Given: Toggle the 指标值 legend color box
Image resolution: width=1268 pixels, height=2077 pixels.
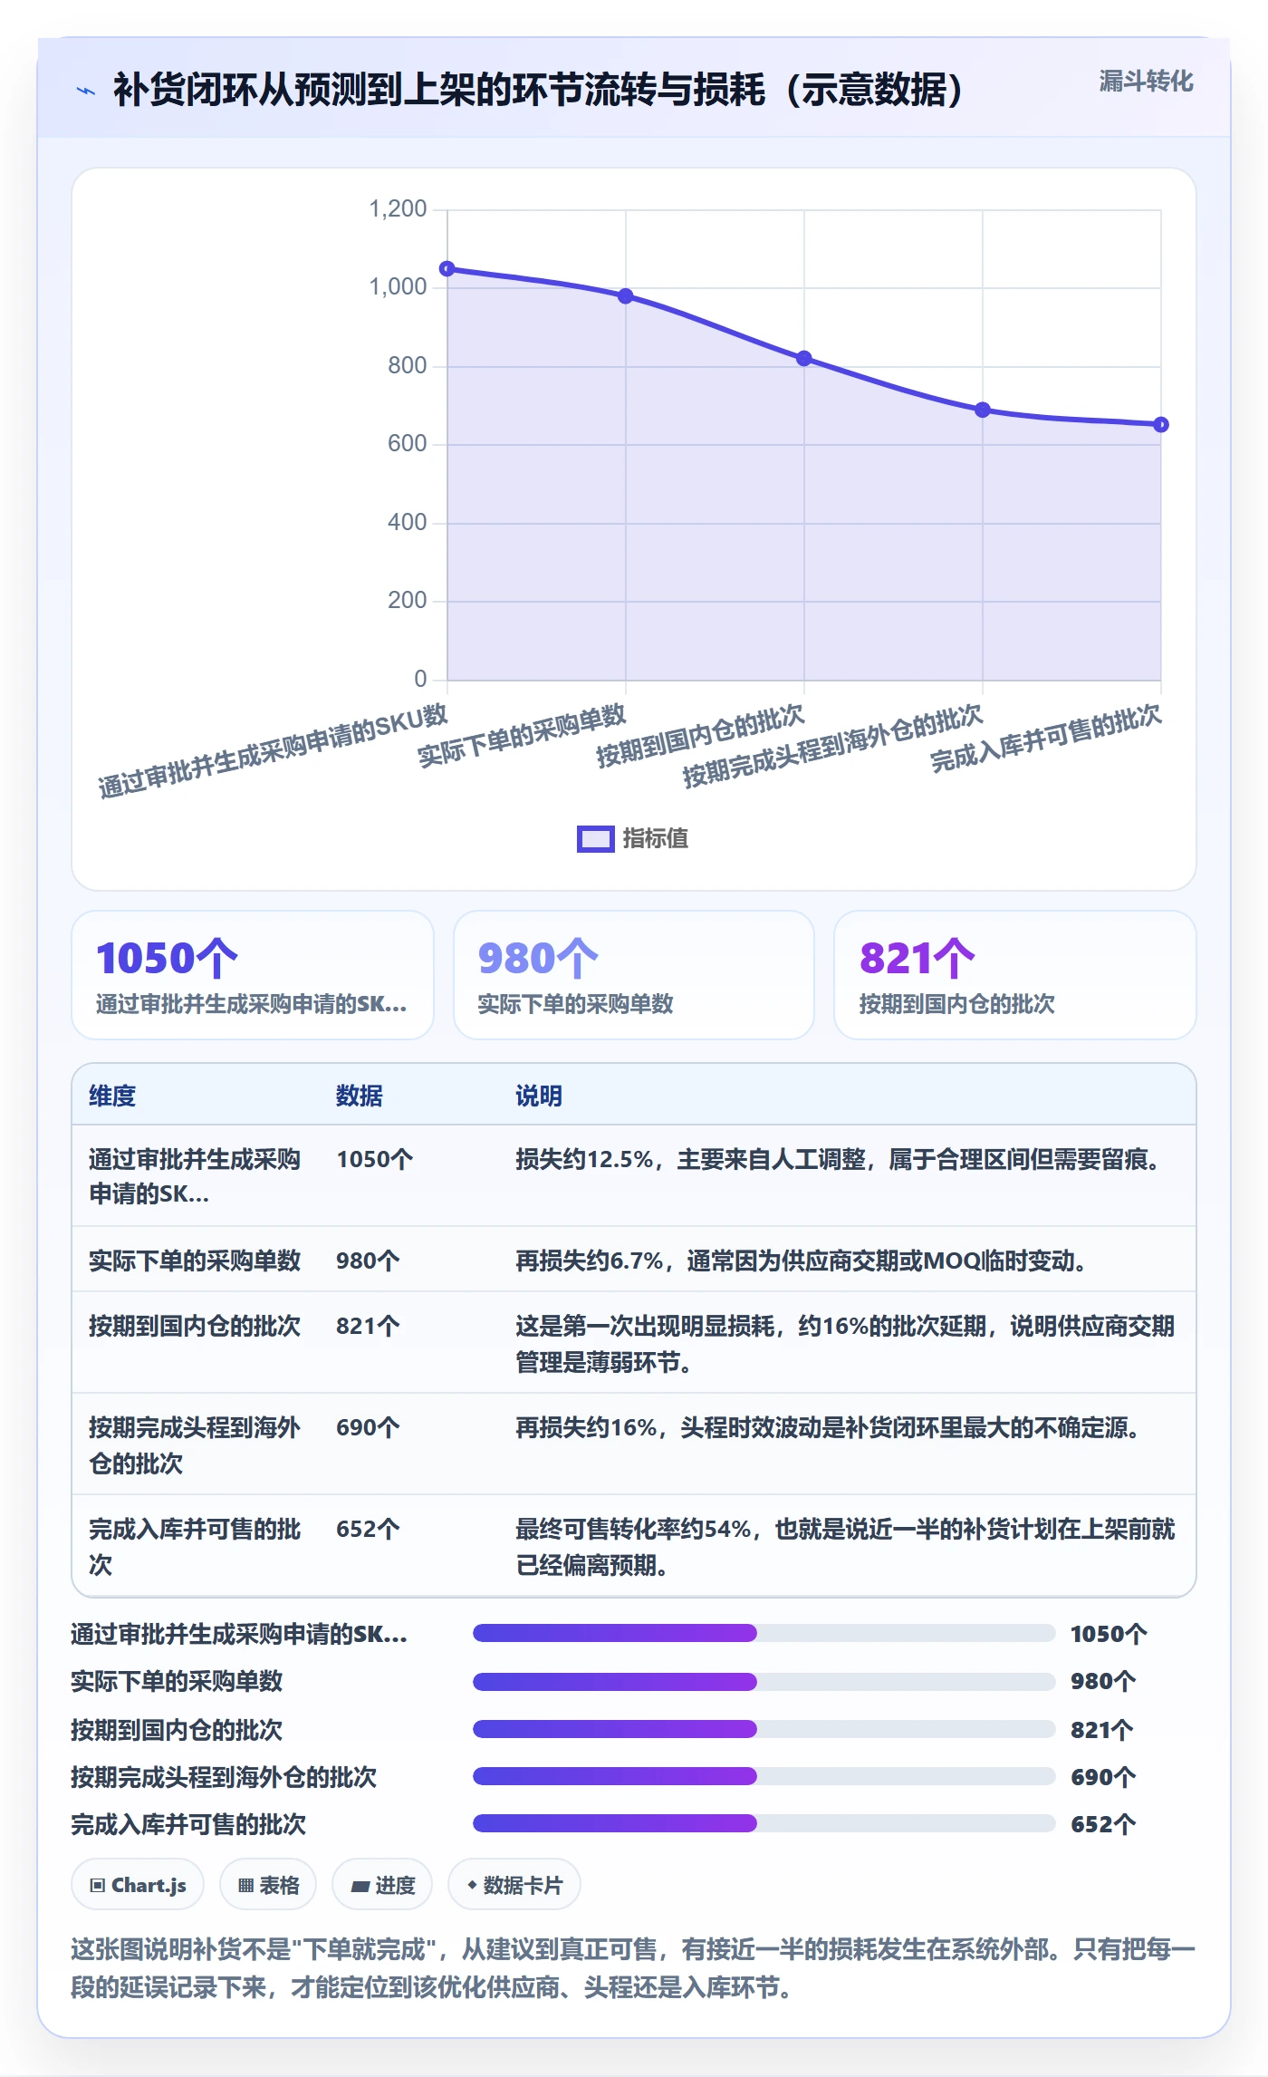Looking at the screenshot, I should (x=595, y=839).
